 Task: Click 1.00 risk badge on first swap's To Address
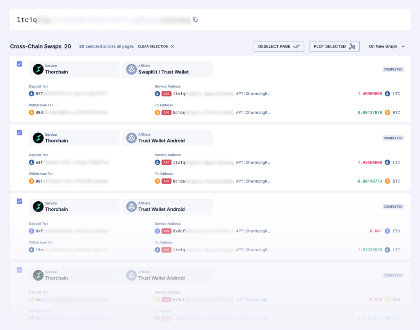pos(167,112)
